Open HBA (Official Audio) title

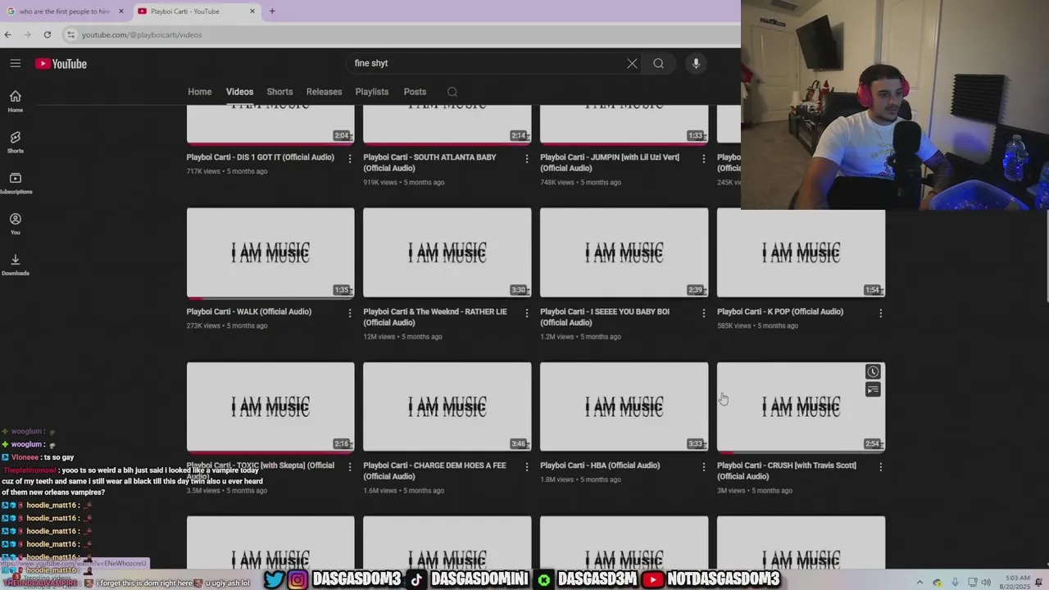tap(600, 465)
